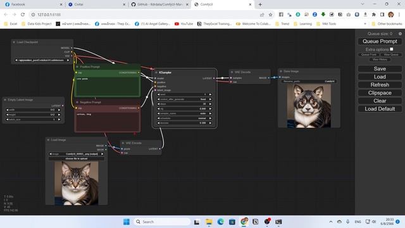Image resolution: width=405 pixels, height=228 pixels.
Task: Click the cfg slider field in KSampler
Action: point(184,109)
